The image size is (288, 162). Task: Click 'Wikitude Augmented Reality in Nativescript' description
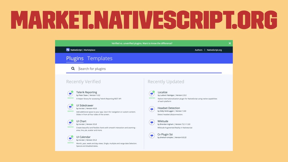click(x=175, y=128)
